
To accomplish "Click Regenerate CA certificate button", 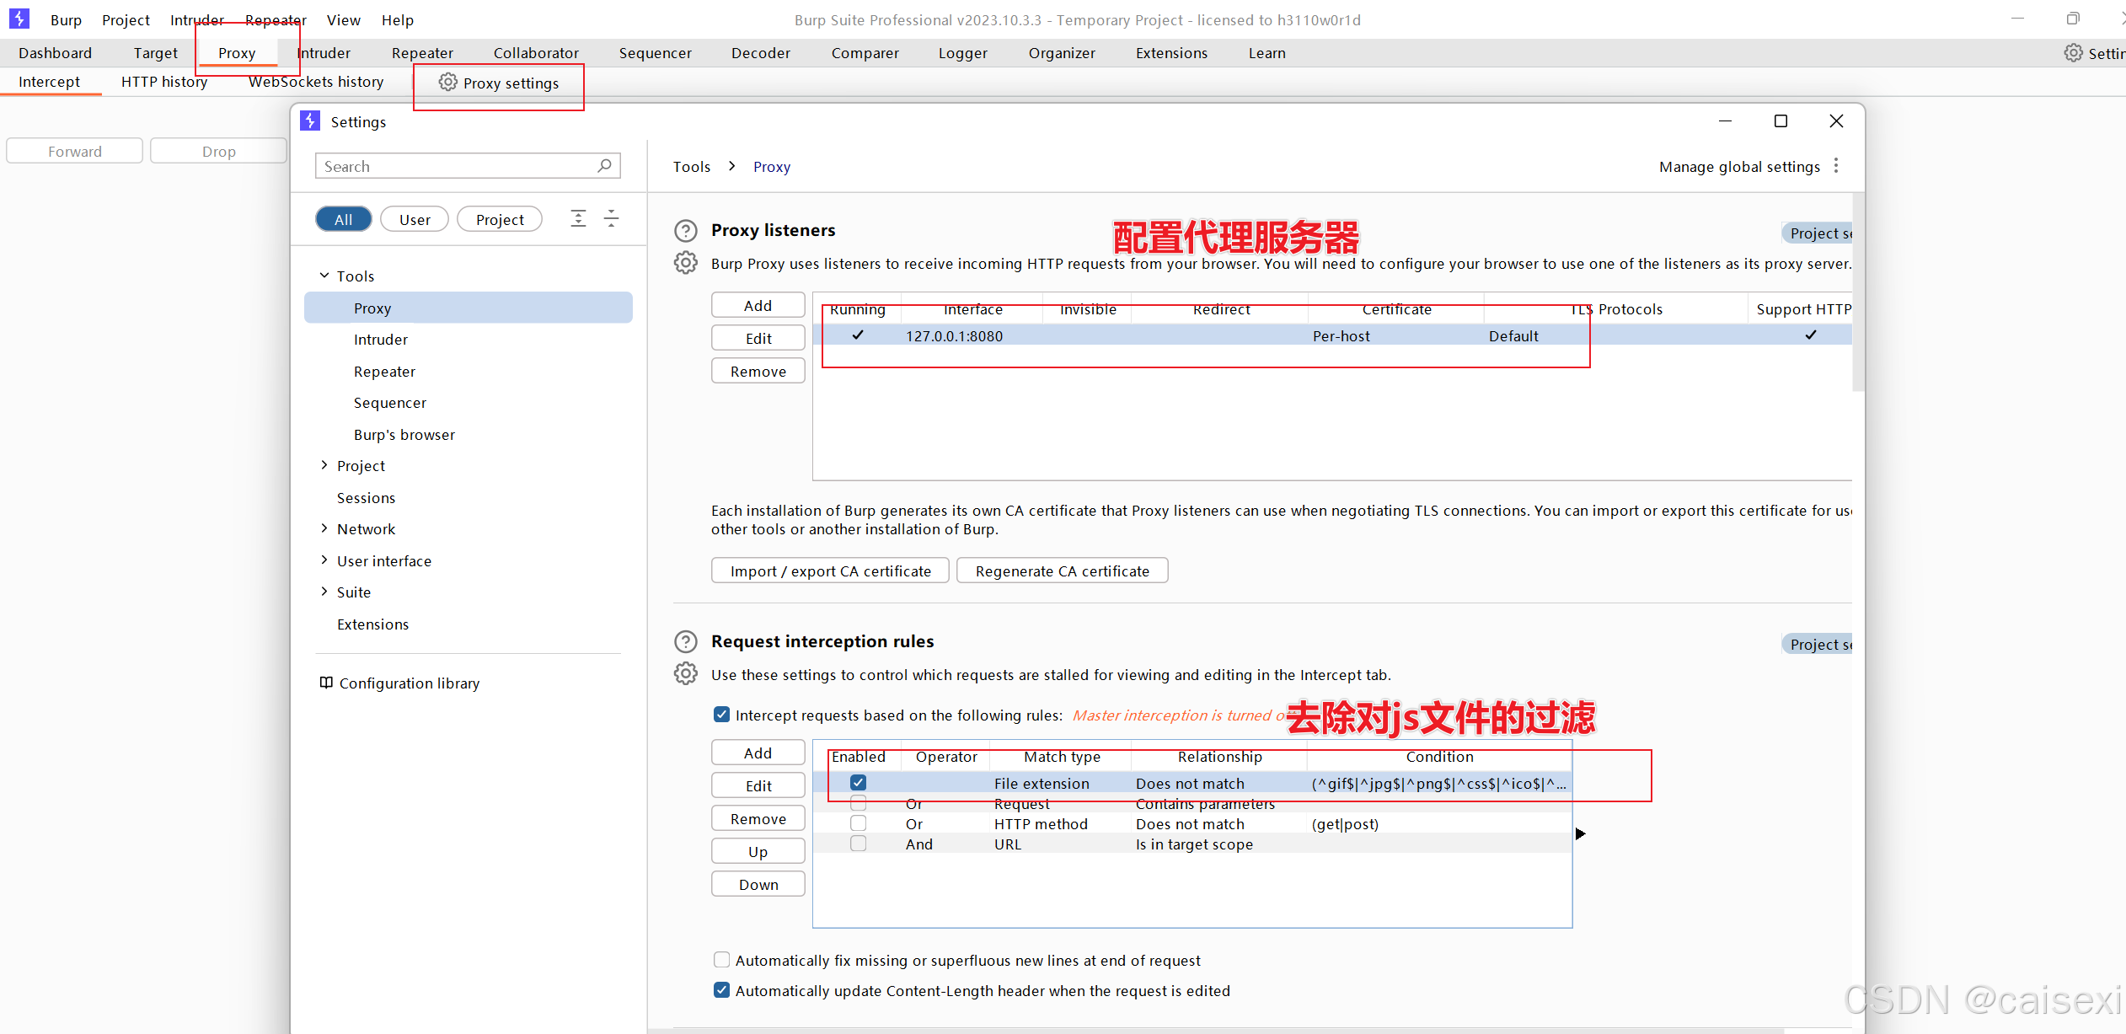I will [x=1062, y=571].
